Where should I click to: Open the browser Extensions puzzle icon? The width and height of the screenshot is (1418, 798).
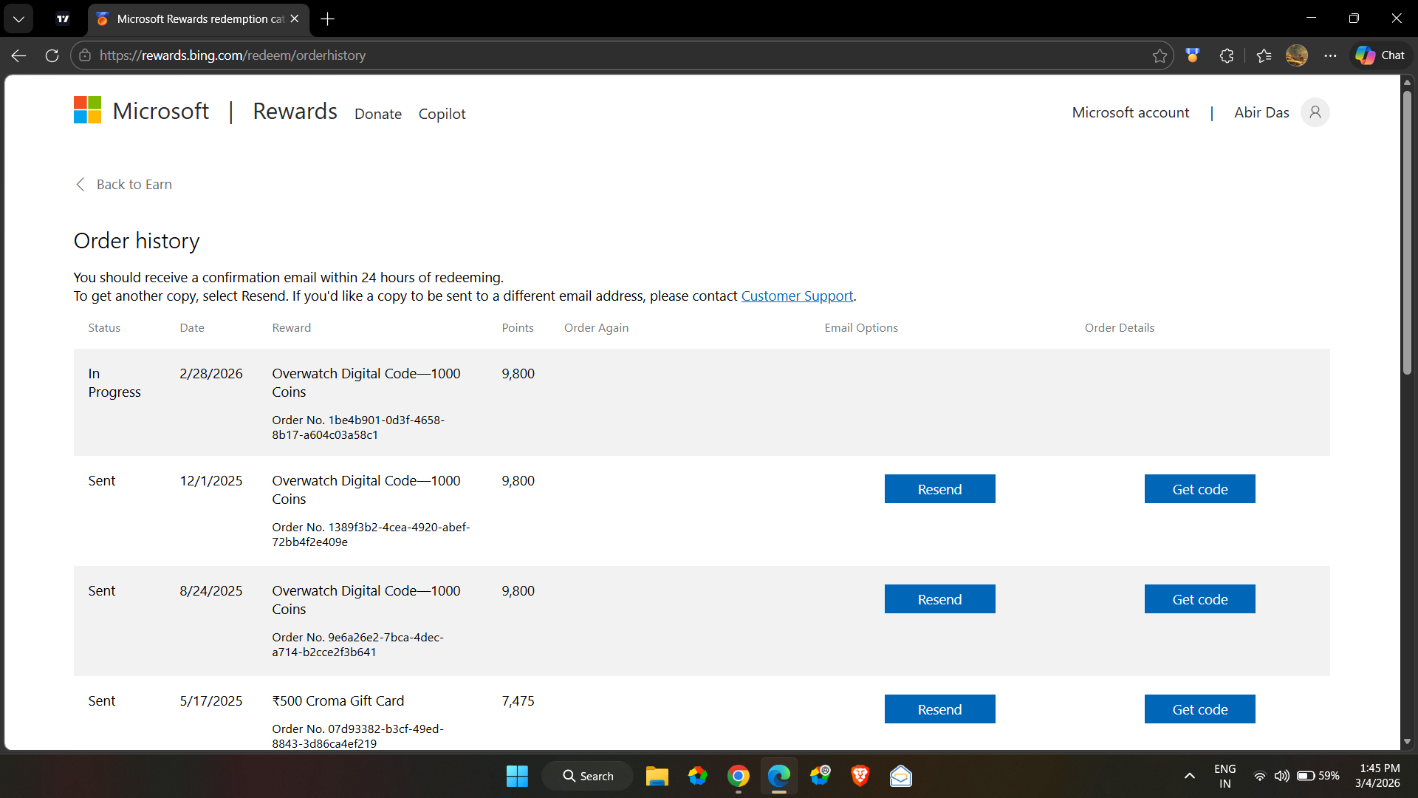click(x=1227, y=55)
